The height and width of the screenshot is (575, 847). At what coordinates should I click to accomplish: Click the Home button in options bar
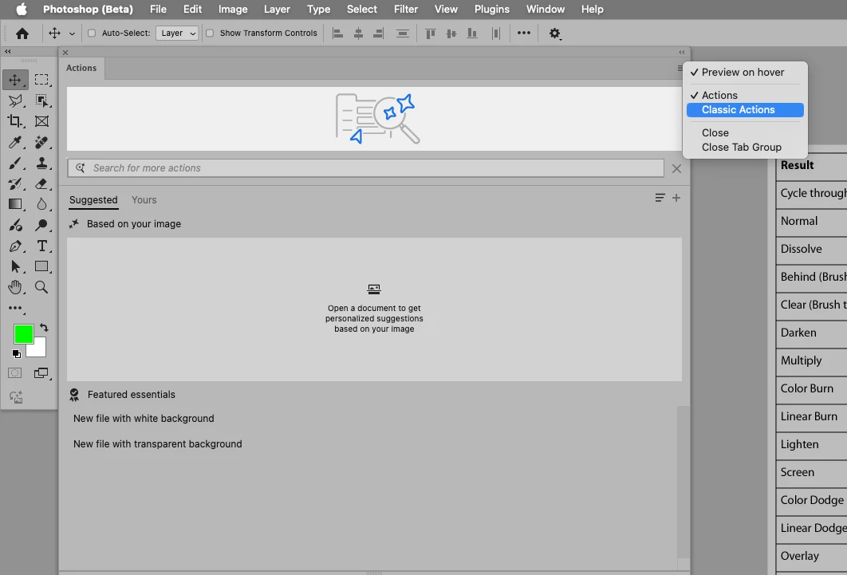point(22,33)
